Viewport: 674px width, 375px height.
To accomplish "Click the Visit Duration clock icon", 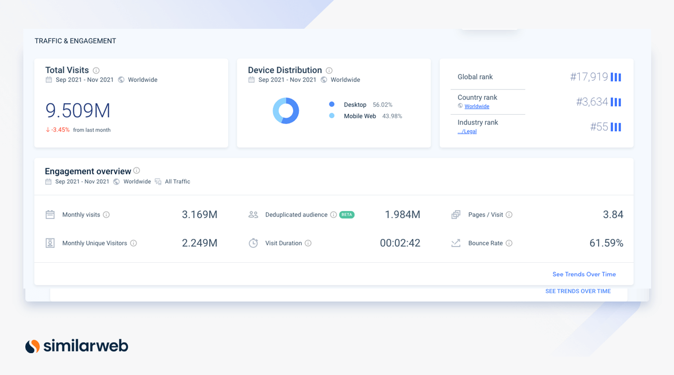I will tap(253, 243).
